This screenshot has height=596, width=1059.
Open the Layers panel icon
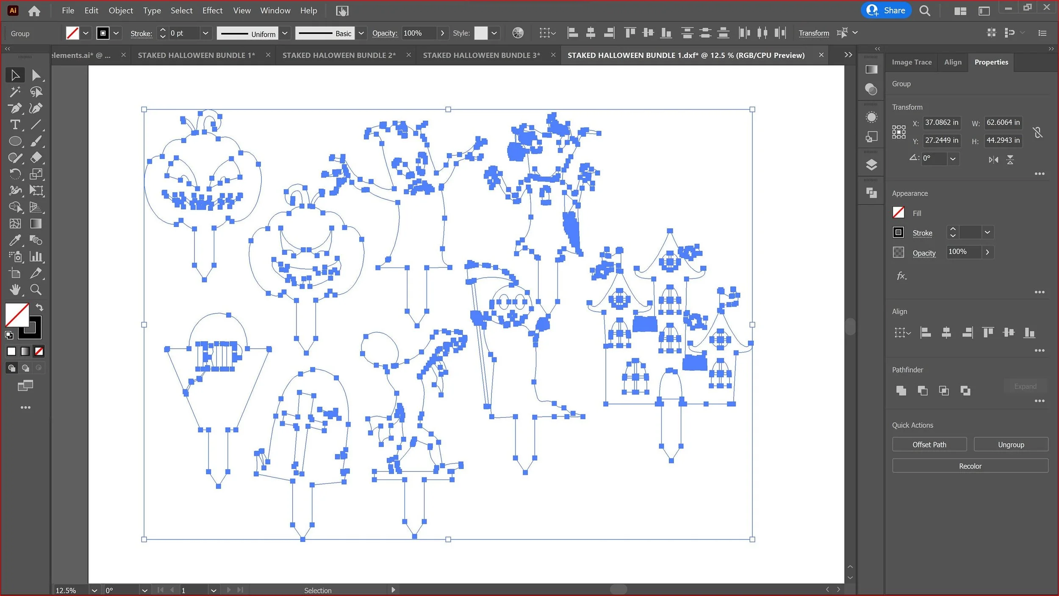(871, 165)
